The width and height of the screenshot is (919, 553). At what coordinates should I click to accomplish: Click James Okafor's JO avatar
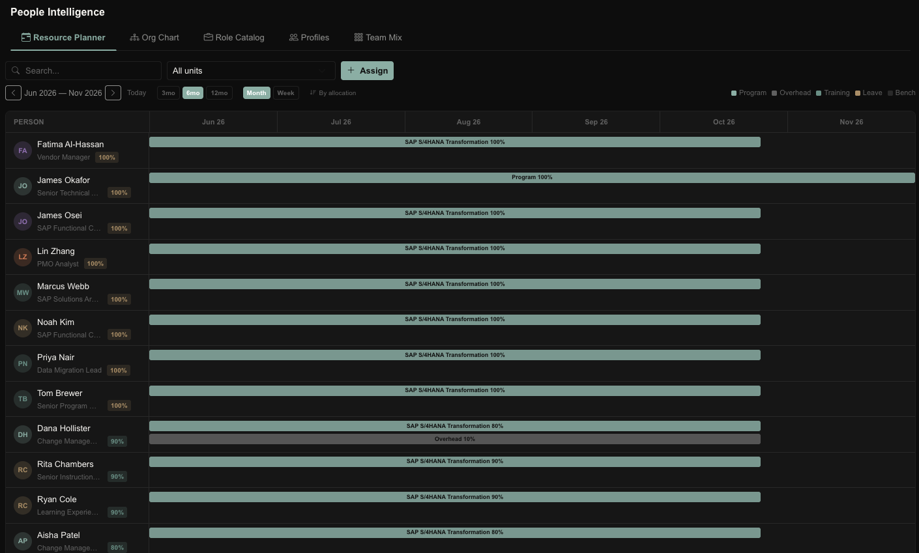[x=23, y=186]
